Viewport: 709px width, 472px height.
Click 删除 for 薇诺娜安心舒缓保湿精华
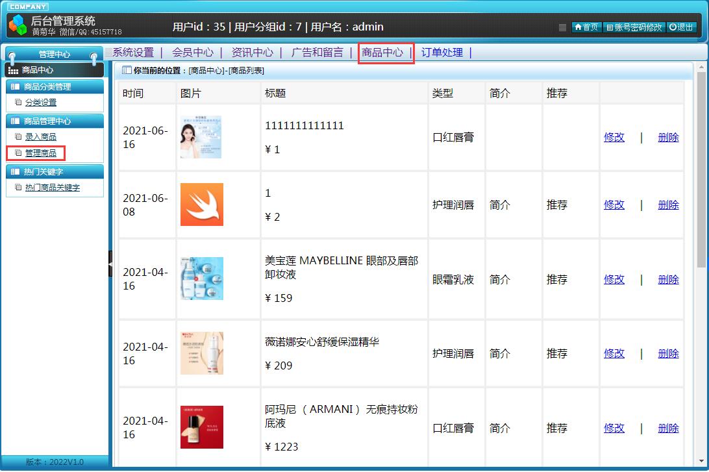(668, 354)
